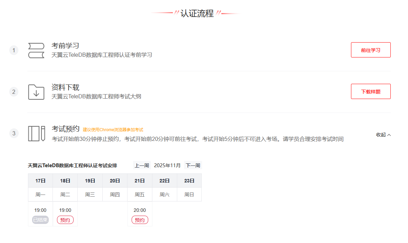
Task: Click the 周三 weekday cell
Action: [x=90, y=195]
